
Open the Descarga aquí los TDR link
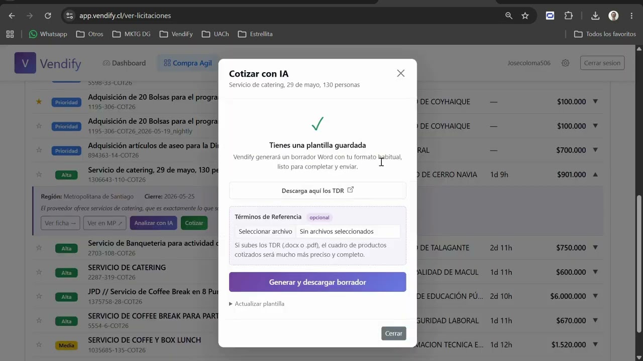(x=317, y=191)
